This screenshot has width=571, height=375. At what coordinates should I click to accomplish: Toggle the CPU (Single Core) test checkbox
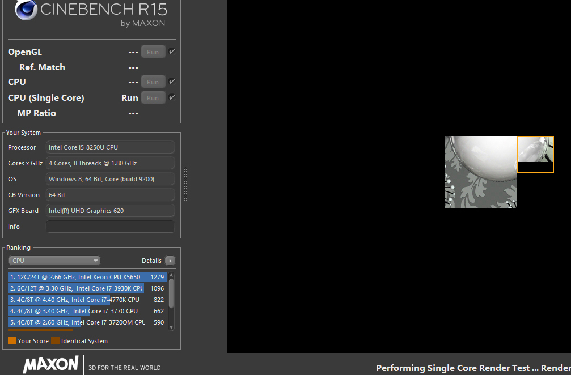click(x=172, y=97)
